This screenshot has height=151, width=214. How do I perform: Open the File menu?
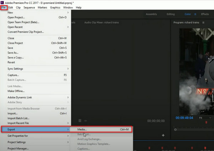[4, 7]
